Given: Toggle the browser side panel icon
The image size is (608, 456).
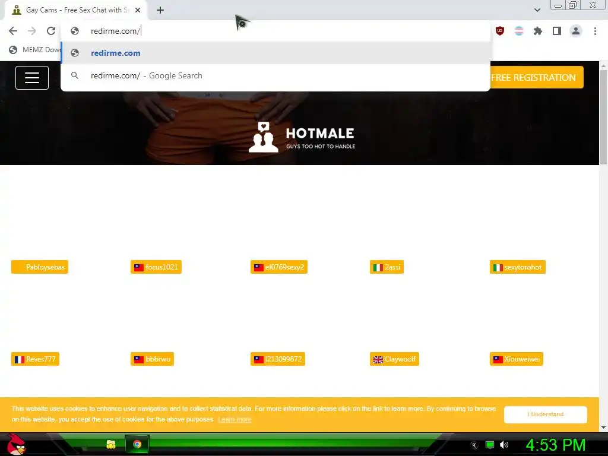Looking at the screenshot, I should tap(557, 31).
